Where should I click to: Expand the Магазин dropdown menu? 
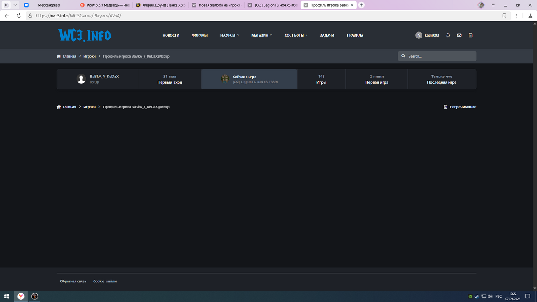tap(261, 35)
